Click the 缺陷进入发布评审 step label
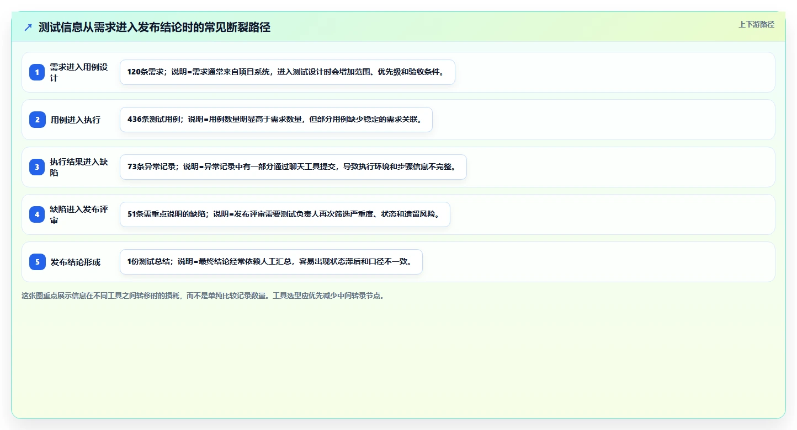797x430 pixels. pyautogui.click(x=79, y=214)
